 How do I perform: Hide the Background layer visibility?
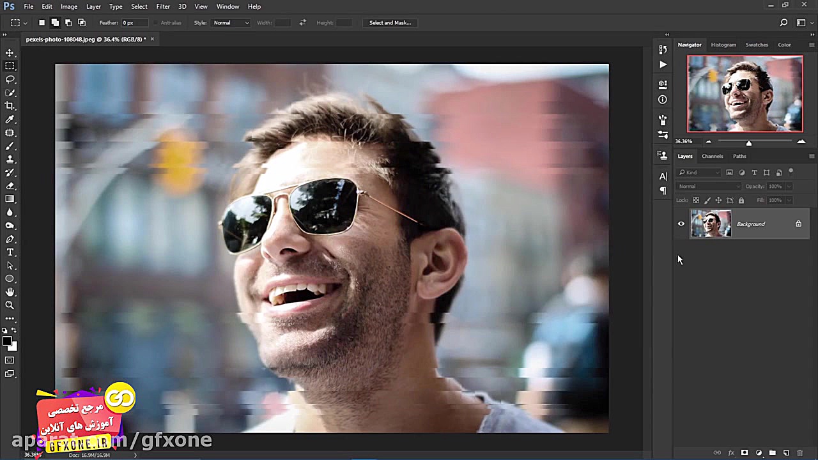(x=681, y=224)
